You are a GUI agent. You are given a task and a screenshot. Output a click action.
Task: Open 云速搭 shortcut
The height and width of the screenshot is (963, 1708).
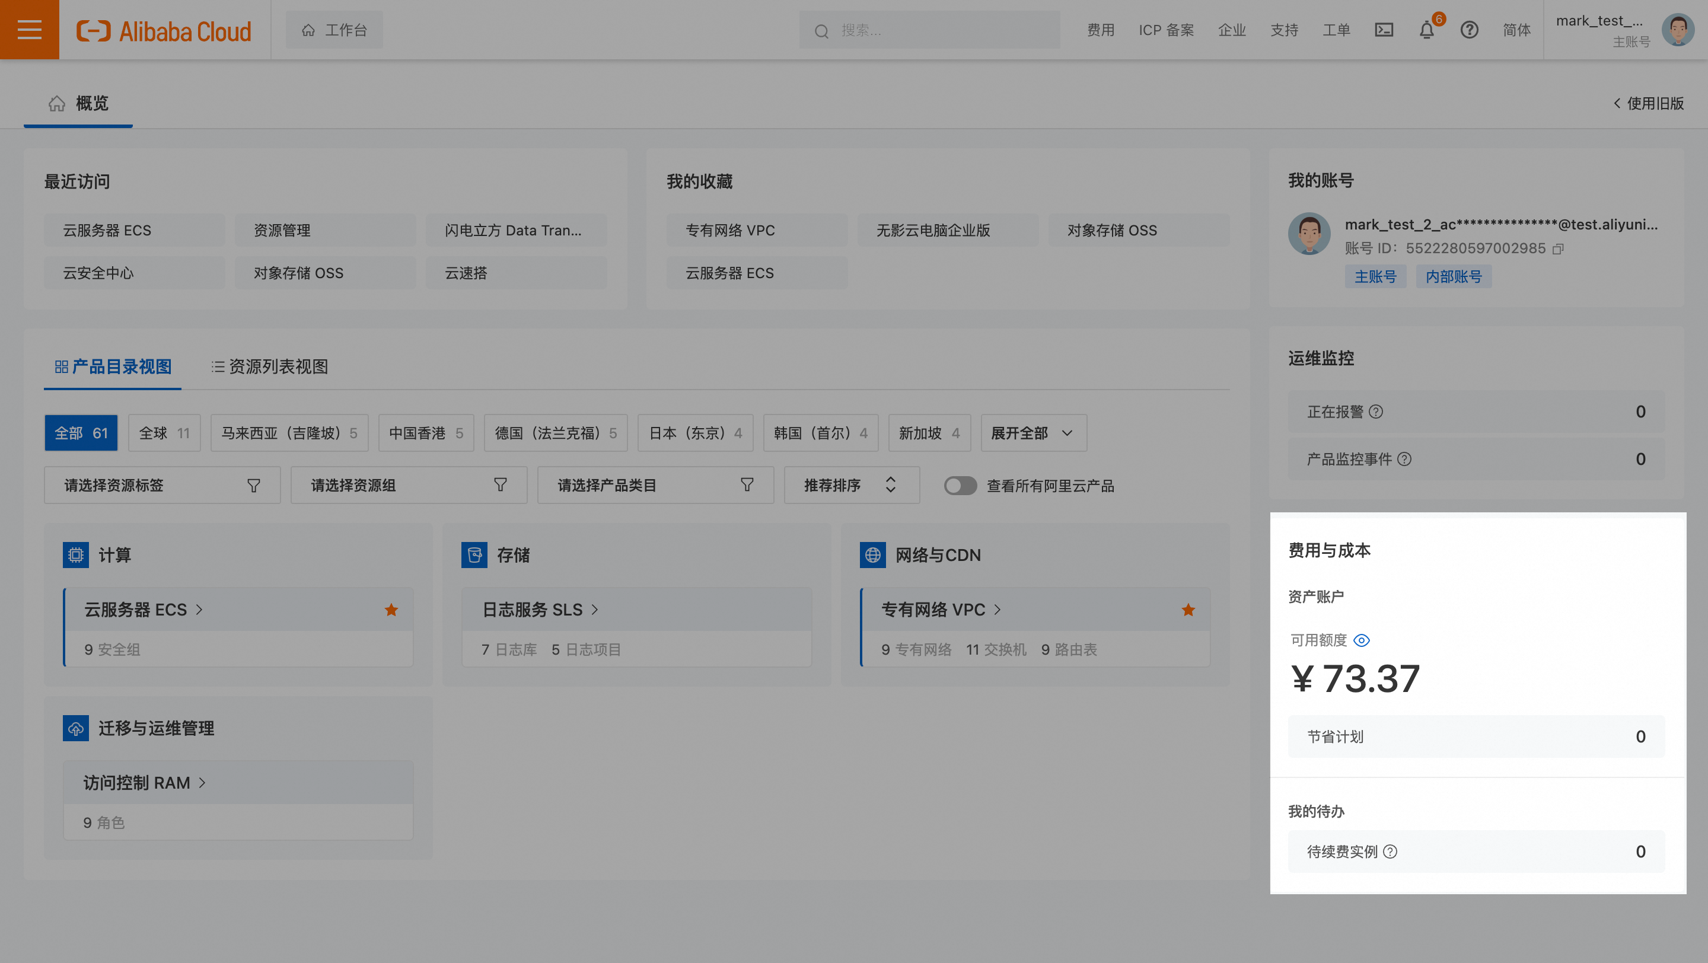[517, 273]
